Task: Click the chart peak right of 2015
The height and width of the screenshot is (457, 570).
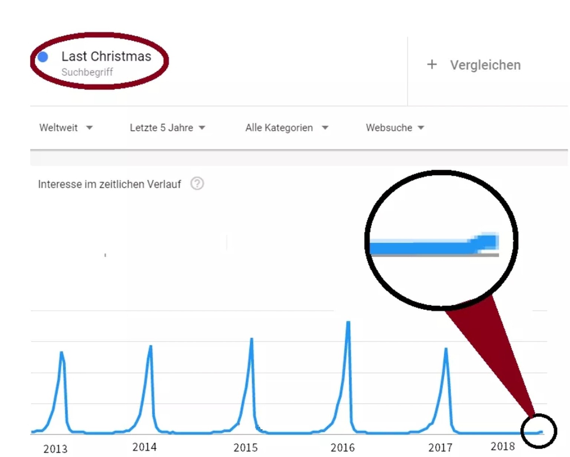Action: pos(252,340)
